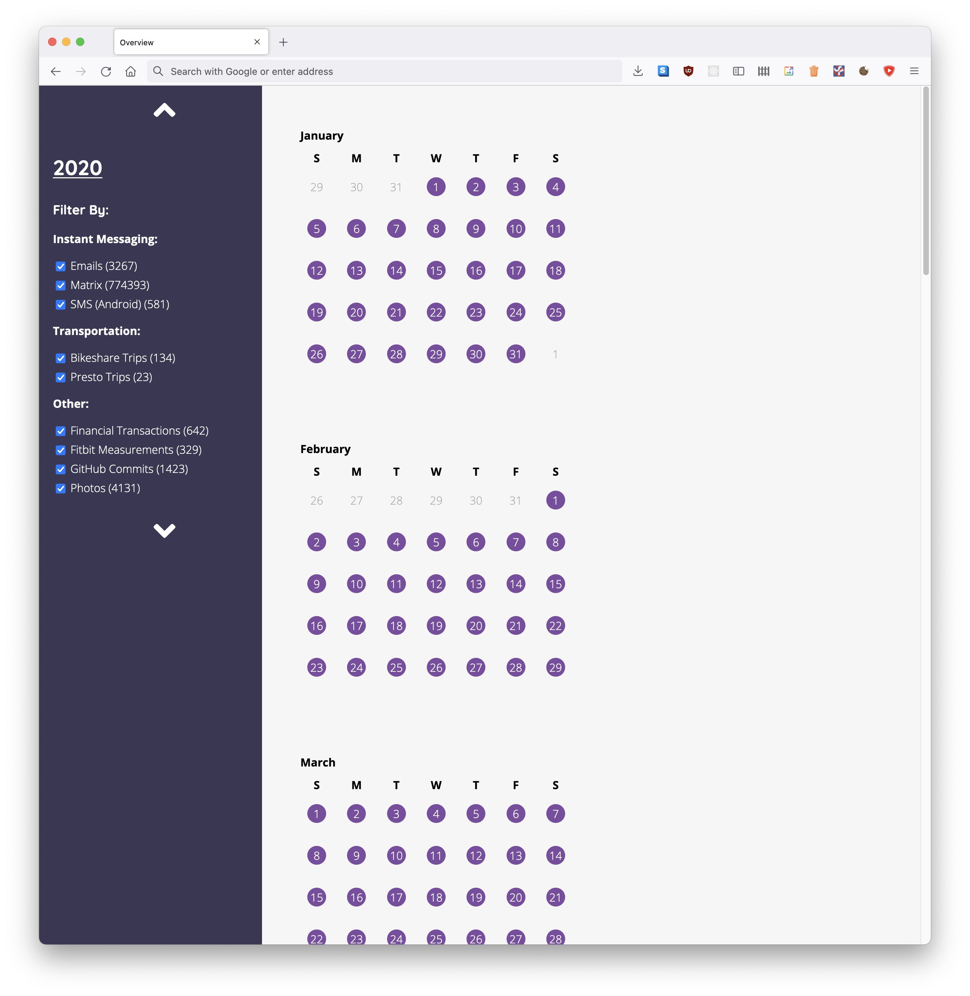Image resolution: width=970 pixels, height=996 pixels.
Task: Open March 1 day entry
Action: point(316,813)
